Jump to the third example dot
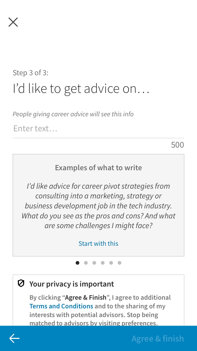This screenshot has width=197, height=351. click(94, 263)
